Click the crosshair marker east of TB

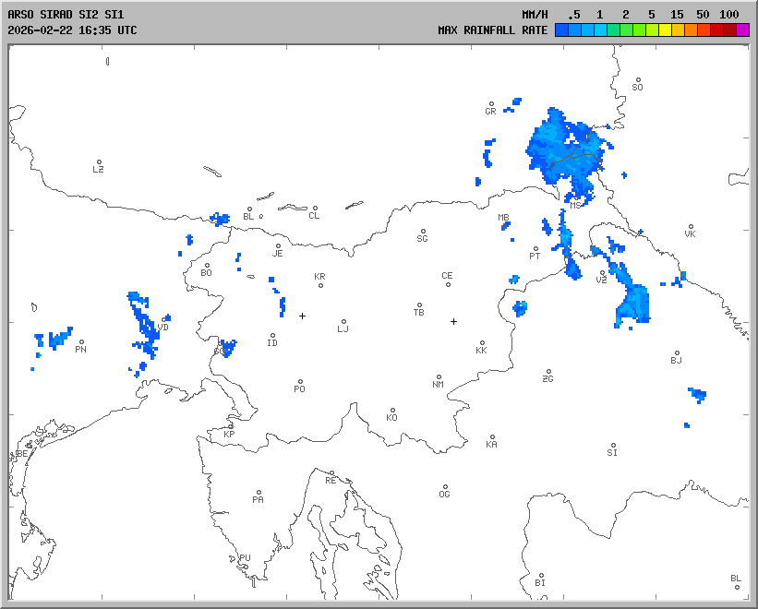(x=453, y=321)
